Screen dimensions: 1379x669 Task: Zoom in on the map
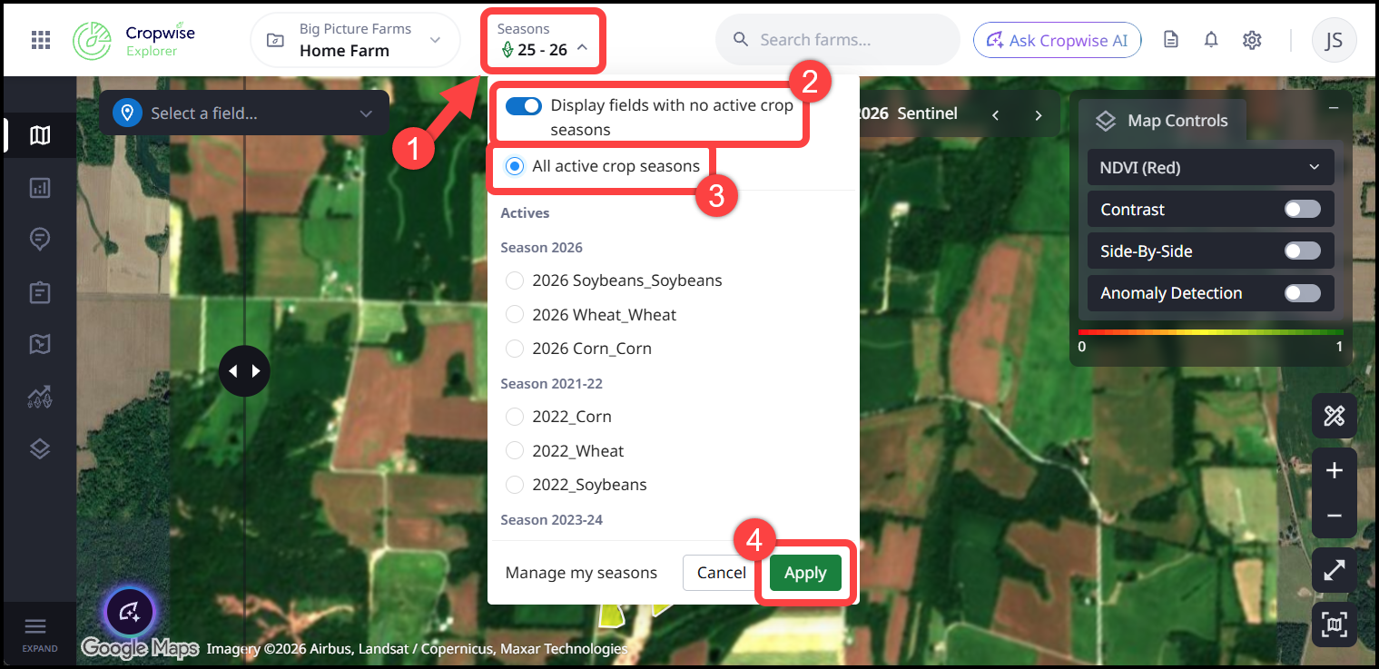click(x=1334, y=470)
